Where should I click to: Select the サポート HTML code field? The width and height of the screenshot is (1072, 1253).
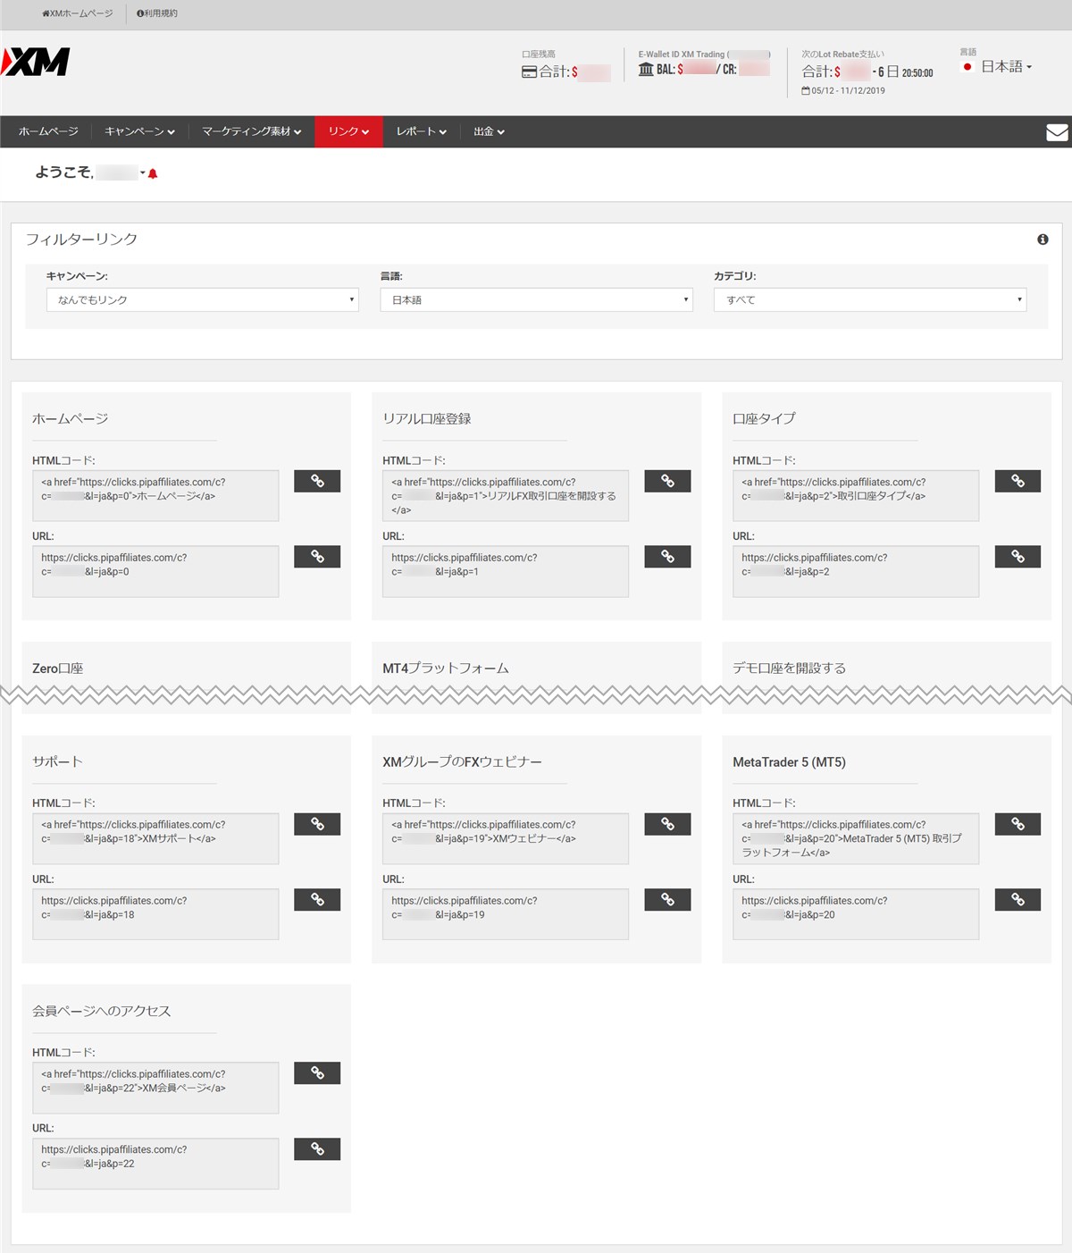point(155,838)
